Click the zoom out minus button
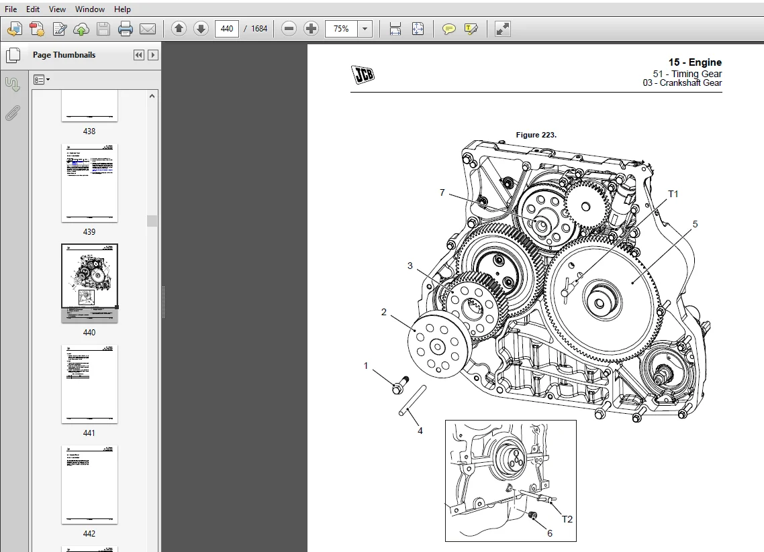The width and height of the screenshot is (764, 552). pyautogui.click(x=289, y=29)
